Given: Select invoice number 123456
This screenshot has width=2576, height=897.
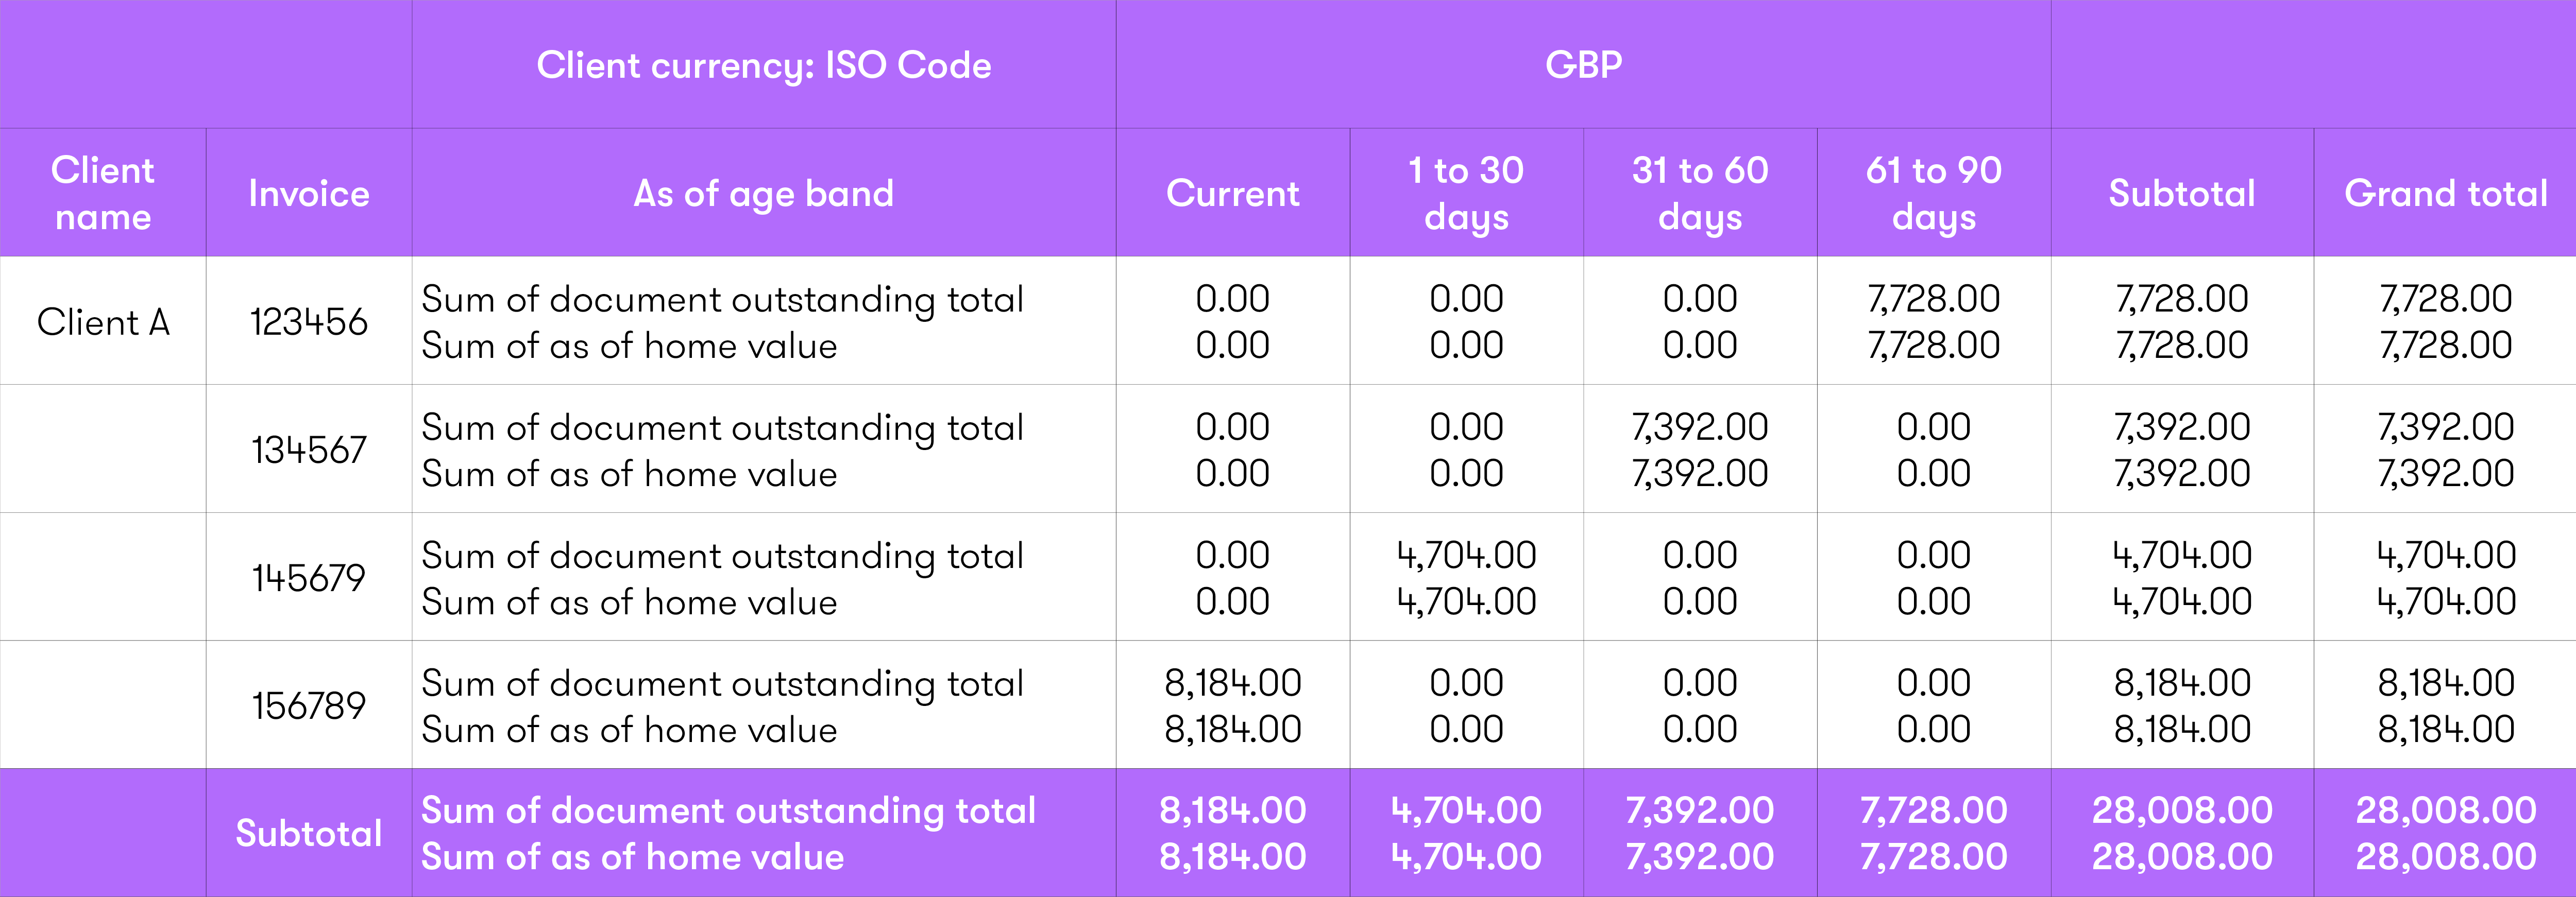Looking at the screenshot, I should pos(309,322).
